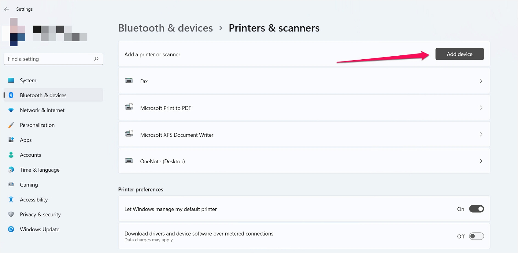
Task: Click the Gaming controller icon
Action: tap(11, 185)
